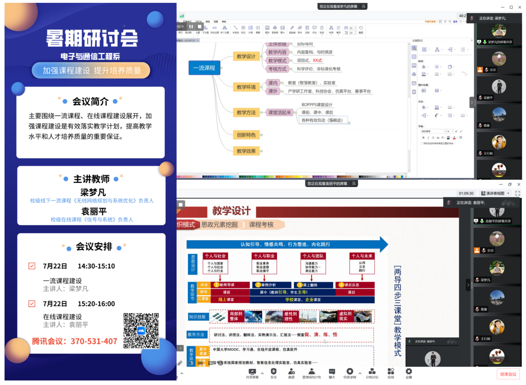Click the Share Screen (共享屏幕) icon

tap(252, 372)
